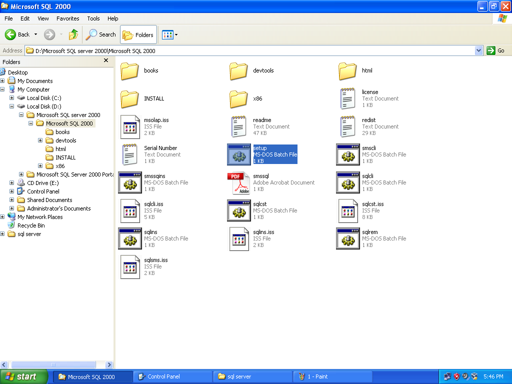512x384 pixels.
Task: Expand Local Disk (C:) tree node
Action: point(12,97)
